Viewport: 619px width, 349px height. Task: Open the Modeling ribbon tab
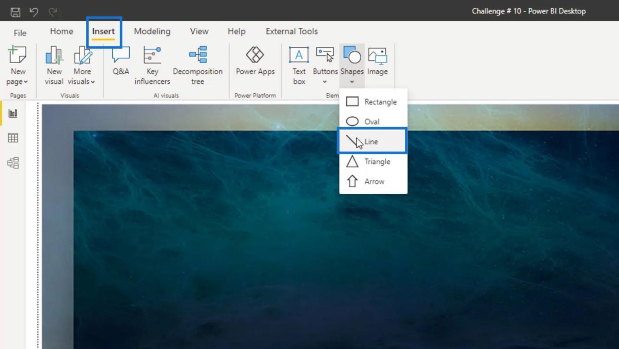click(x=152, y=31)
